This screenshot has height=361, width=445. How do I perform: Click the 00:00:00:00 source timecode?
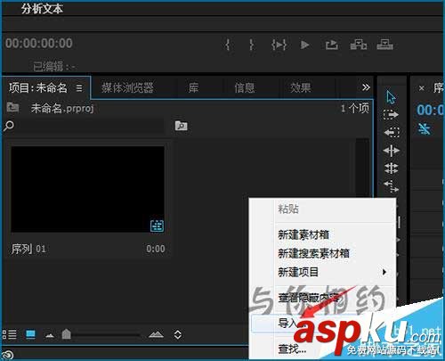[39, 44]
